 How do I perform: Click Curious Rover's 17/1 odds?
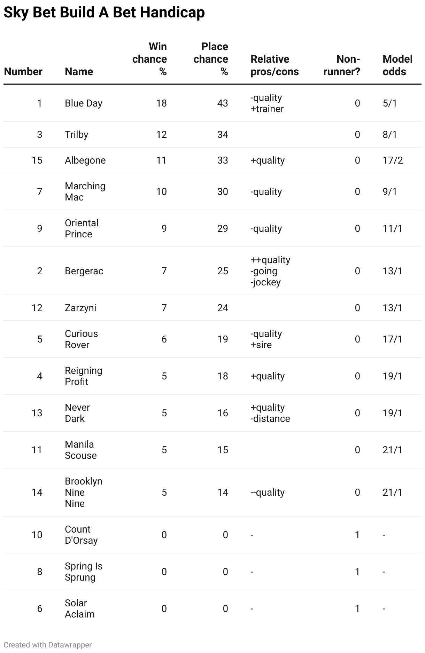tap(392, 339)
